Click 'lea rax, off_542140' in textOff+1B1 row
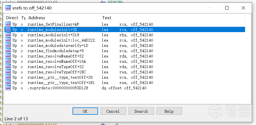 pyautogui.click(x=127, y=83)
